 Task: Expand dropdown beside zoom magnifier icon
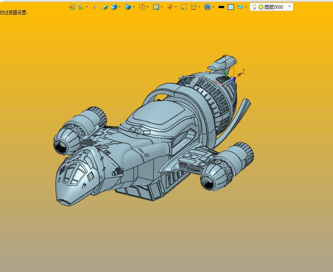click(x=162, y=7)
